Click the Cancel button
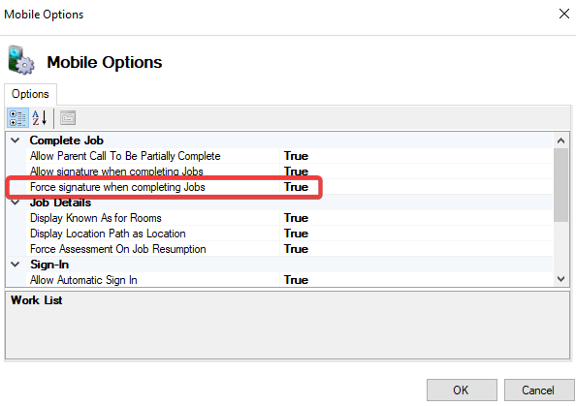The width and height of the screenshot is (576, 406). click(x=538, y=390)
